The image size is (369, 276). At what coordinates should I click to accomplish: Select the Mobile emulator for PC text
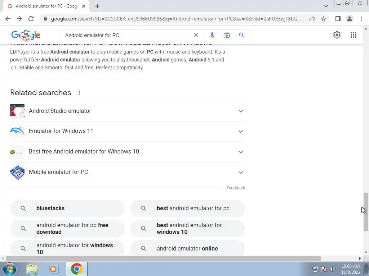click(x=58, y=172)
